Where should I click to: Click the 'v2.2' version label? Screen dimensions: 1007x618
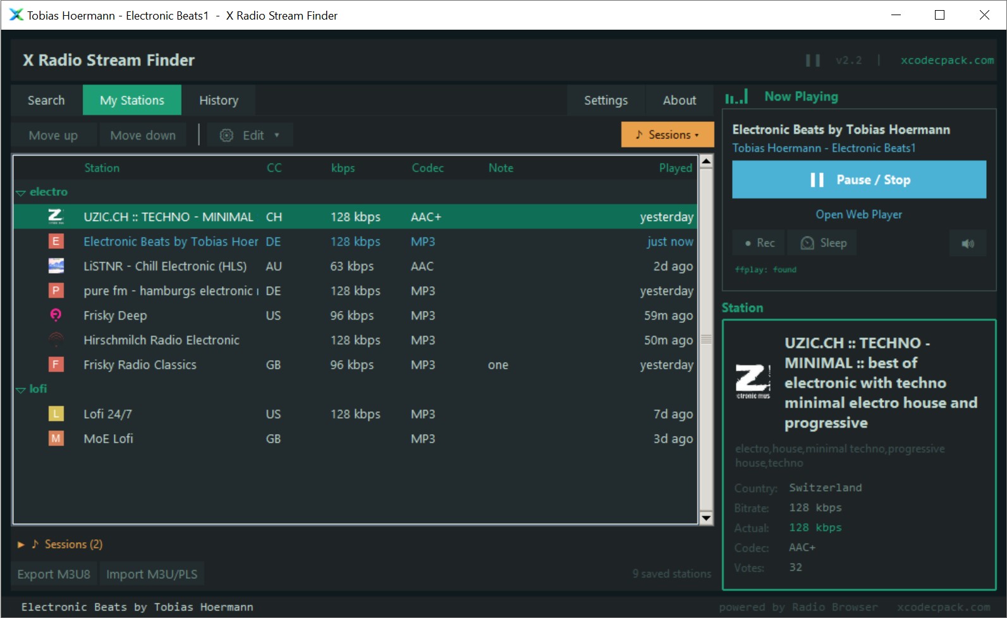(x=848, y=61)
